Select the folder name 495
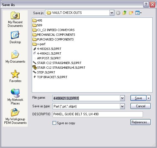Screen dimensions: 157x148 (x=40, y=21)
